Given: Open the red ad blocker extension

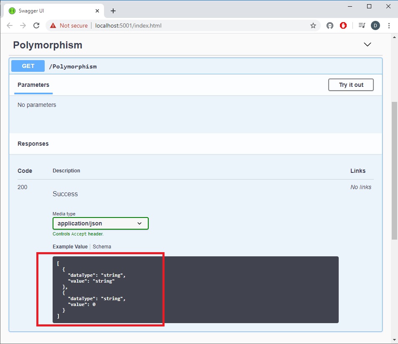Looking at the screenshot, I should pyautogui.click(x=343, y=25).
